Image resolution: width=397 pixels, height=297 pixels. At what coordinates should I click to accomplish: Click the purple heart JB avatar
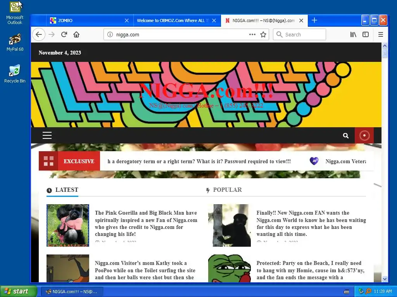(x=314, y=161)
